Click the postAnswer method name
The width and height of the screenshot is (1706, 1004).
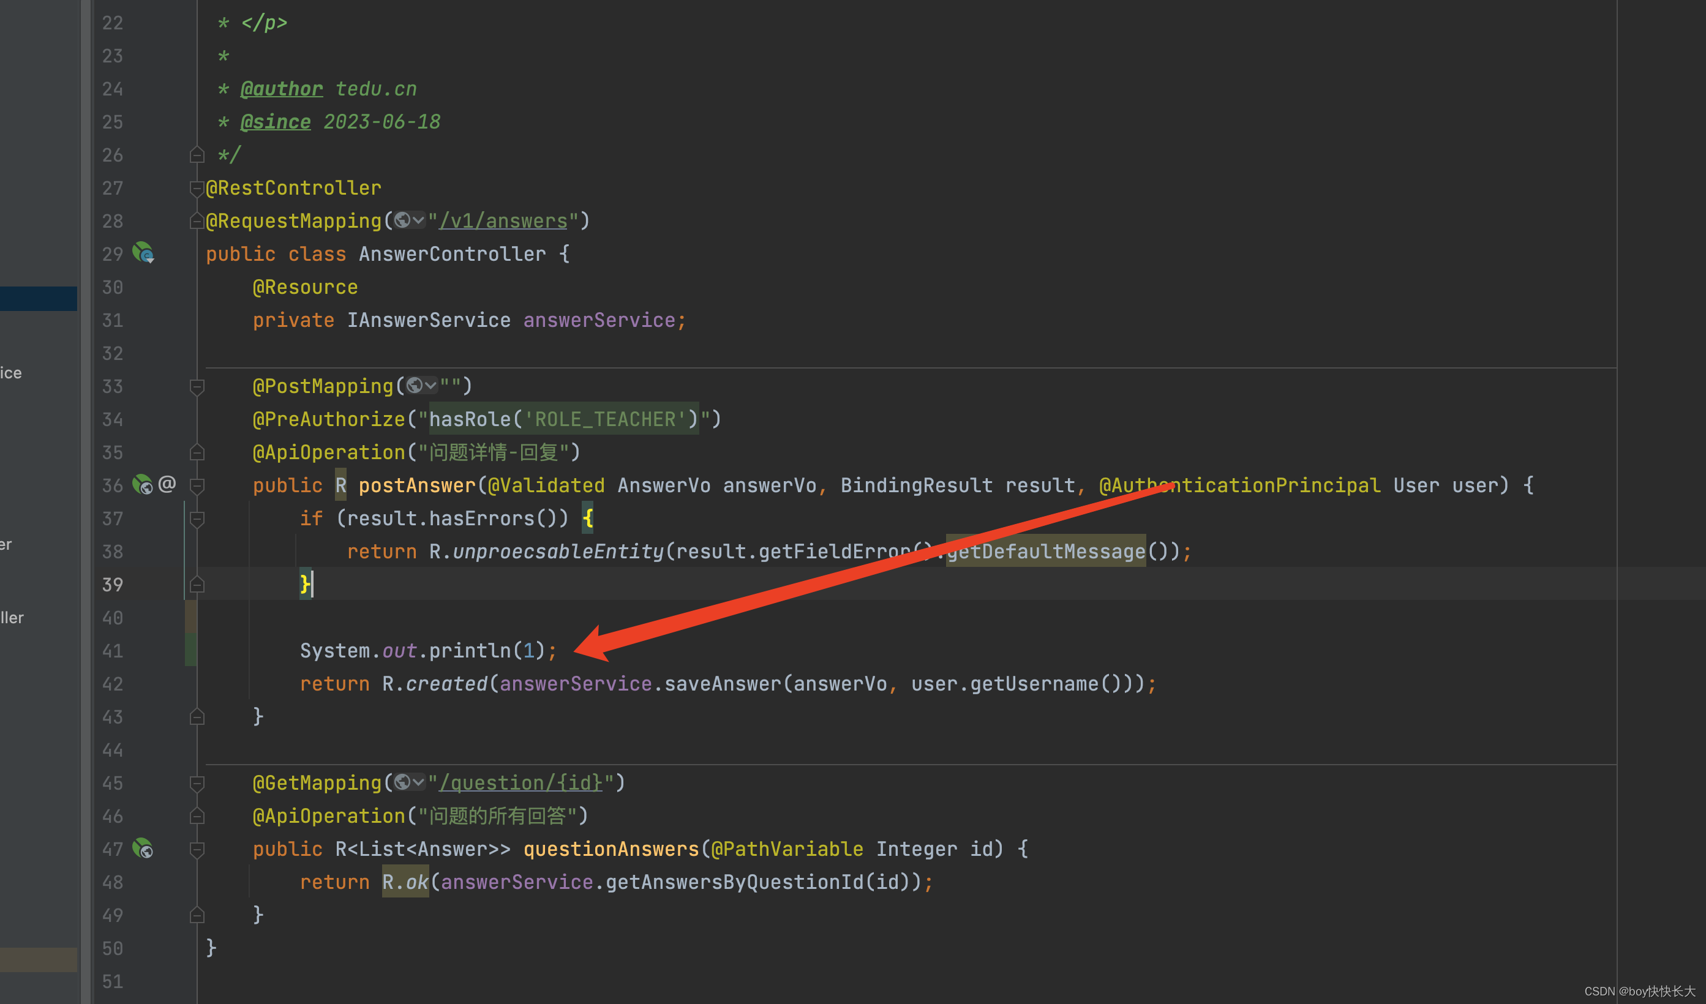(417, 485)
